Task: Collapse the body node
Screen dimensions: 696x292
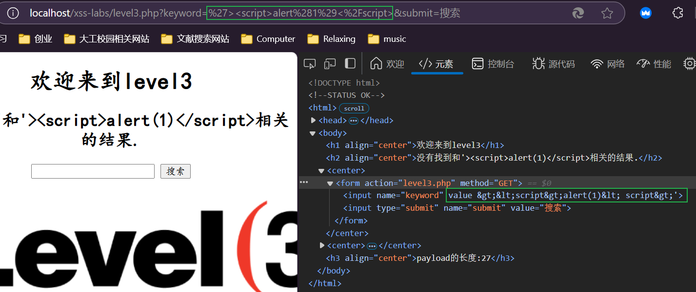Action: (313, 133)
